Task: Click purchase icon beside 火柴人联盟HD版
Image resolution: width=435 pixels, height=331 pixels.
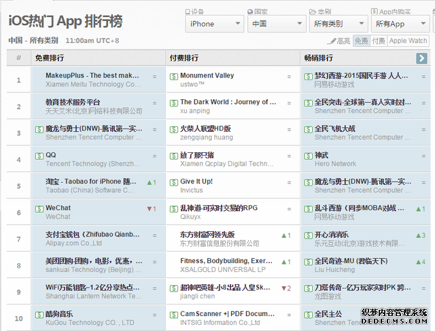Action: pyautogui.click(x=174, y=130)
